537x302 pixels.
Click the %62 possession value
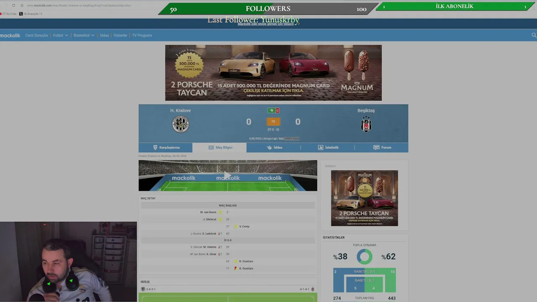pos(388,257)
